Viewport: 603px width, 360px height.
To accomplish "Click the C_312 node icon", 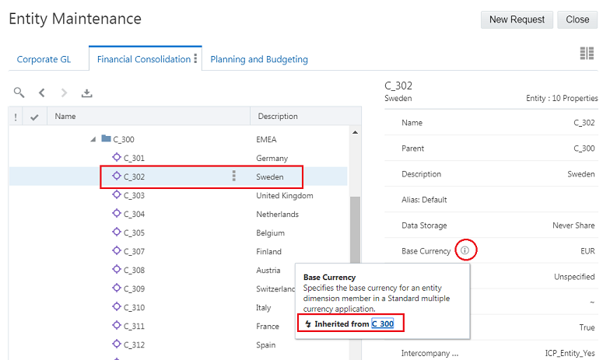I will click(117, 344).
